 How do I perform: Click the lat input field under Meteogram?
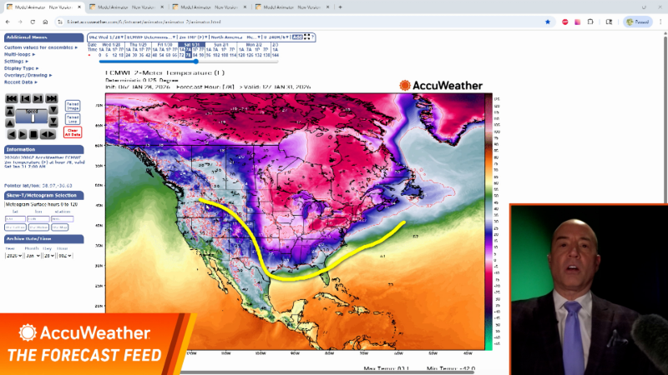coord(15,219)
